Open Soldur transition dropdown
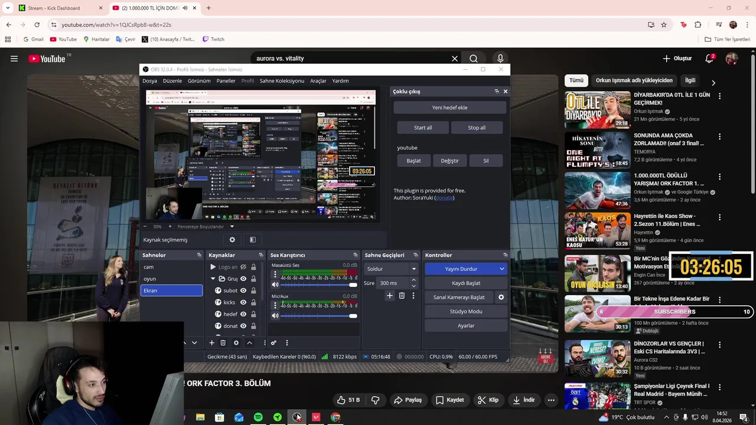756x425 pixels. point(391,269)
